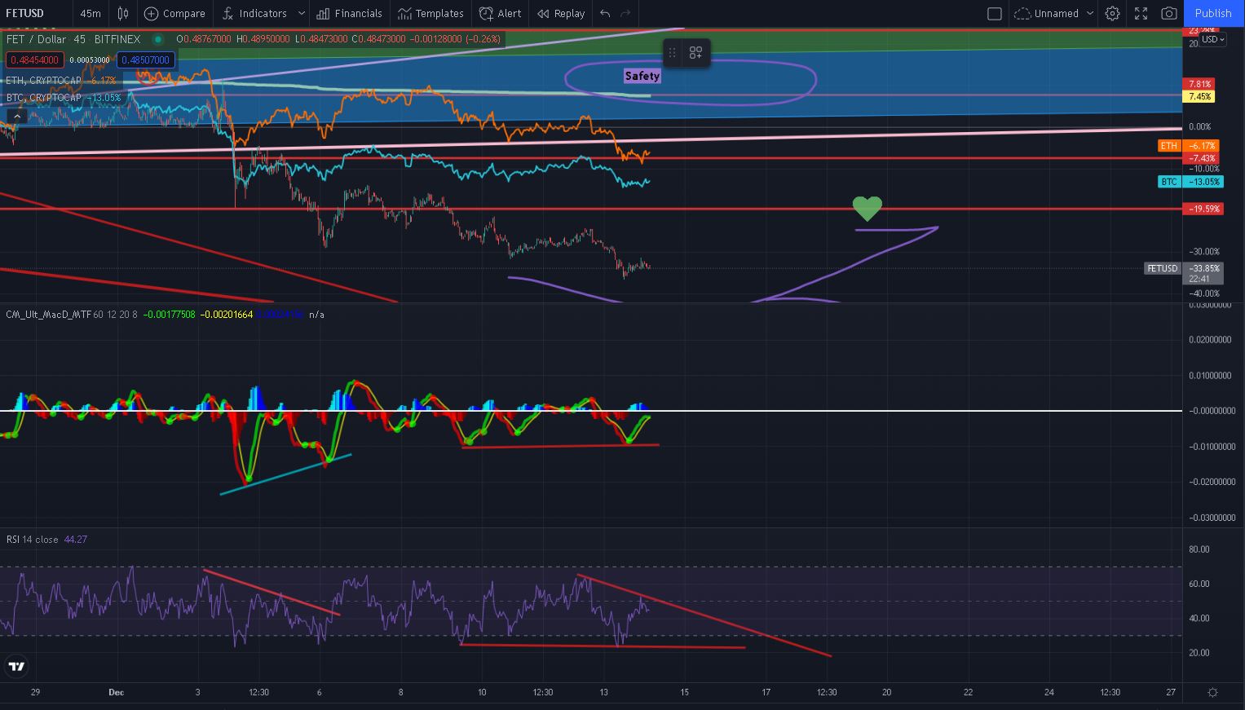The height and width of the screenshot is (710, 1245).
Task: Select the CM_Ult_MacD_MTF indicator title
Action: (x=48, y=314)
